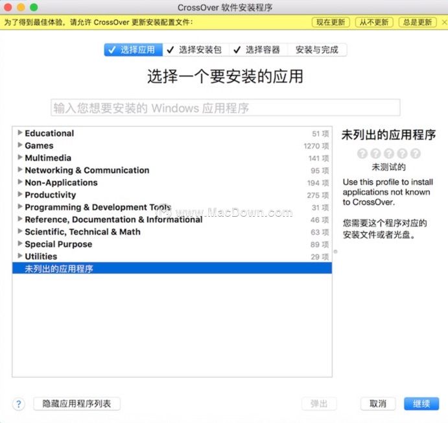The height and width of the screenshot is (423, 448).
Task: Click the 未列出的应用程序 heading in the details pane
Action: pyautogui.click(x=388, y=135)
